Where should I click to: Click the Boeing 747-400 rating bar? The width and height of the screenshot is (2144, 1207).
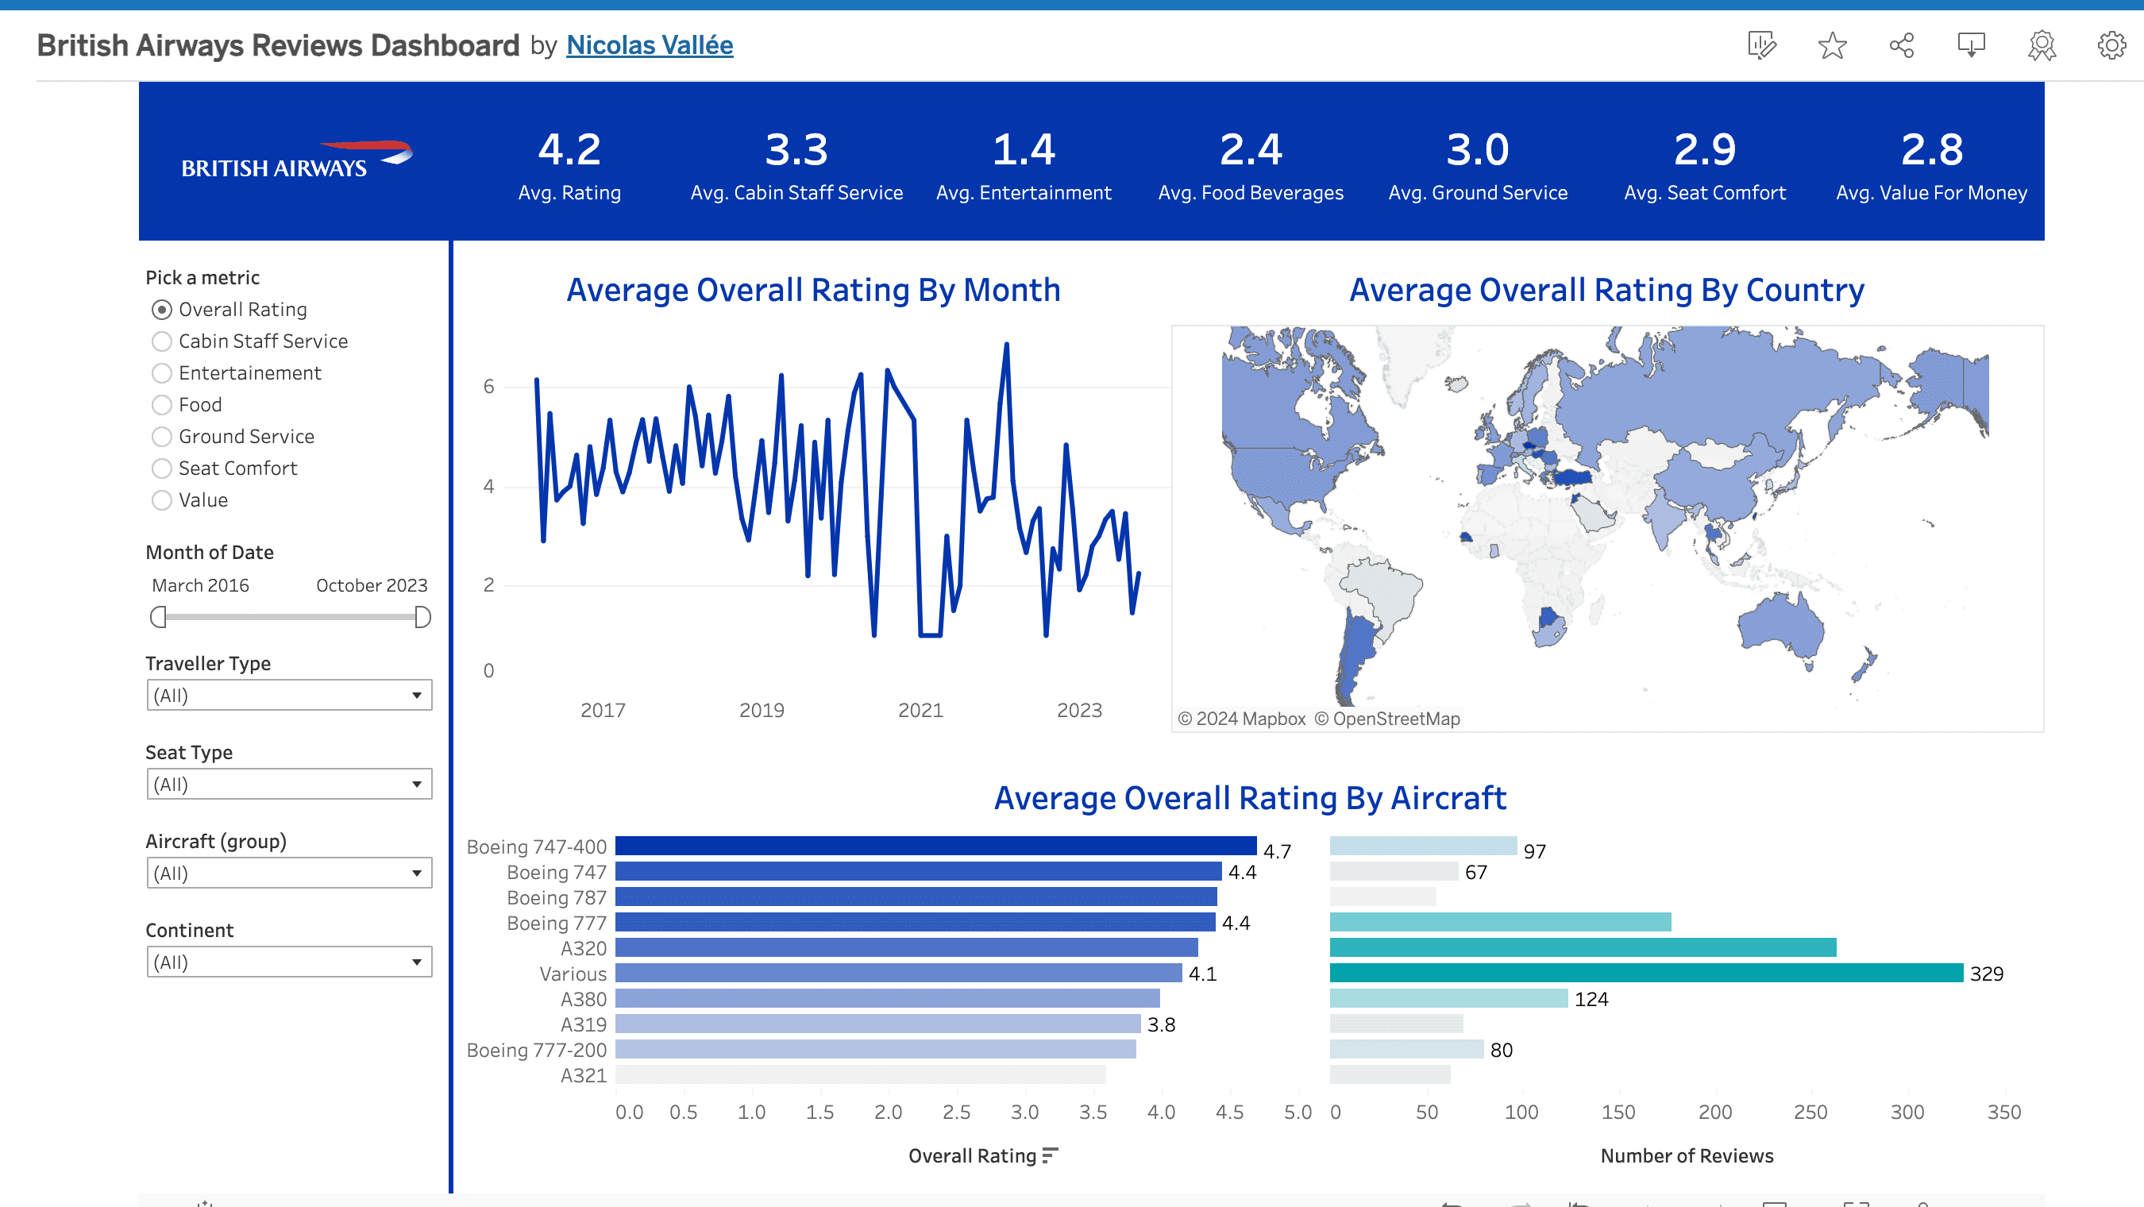(x=935, y=846)
